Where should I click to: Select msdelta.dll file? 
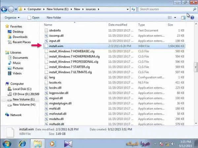(x=56, y=119)
